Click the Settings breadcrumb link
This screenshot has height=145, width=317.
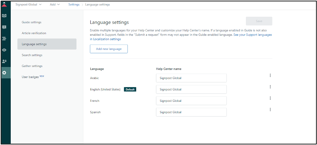[x=74, y=5]
